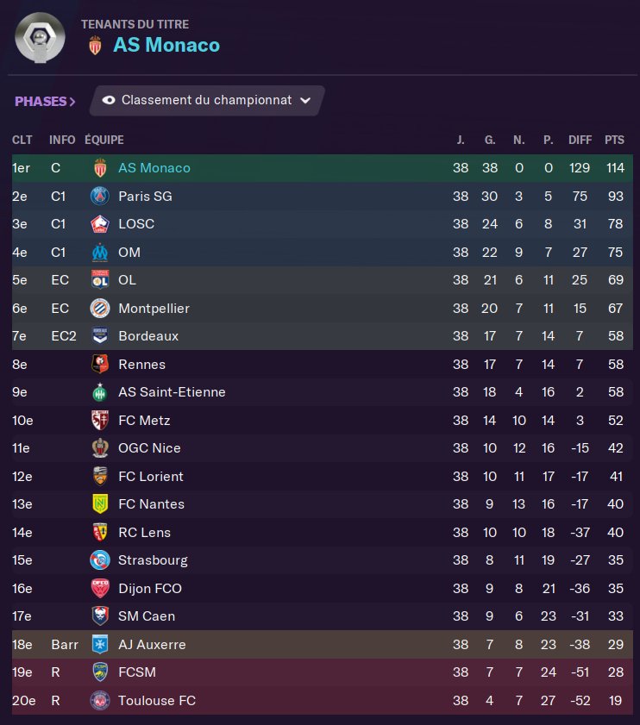This screenshot has width=640, height=725.
Task: Click the OM club badge
Action: tap(100, 253)
